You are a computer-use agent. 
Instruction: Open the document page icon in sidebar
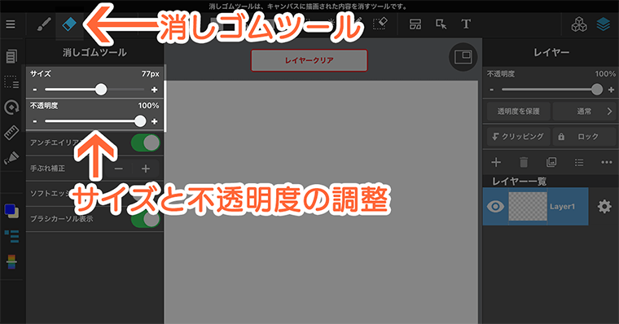[11, 56]
